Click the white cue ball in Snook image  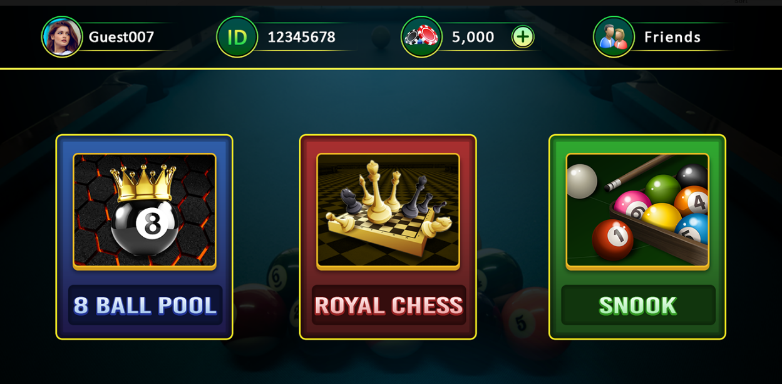(x=582, y=181)
